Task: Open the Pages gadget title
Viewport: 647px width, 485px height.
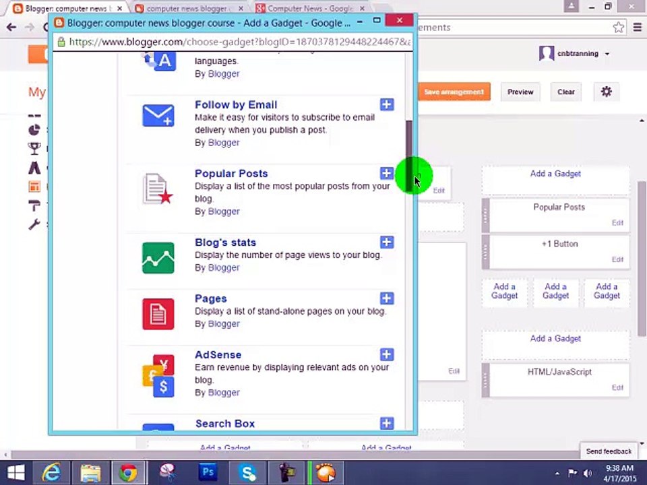Action: tap(211, 298)
